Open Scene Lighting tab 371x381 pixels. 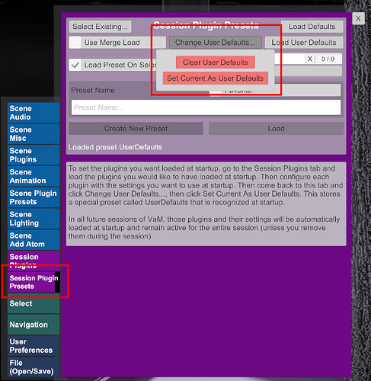coord(34,219)
